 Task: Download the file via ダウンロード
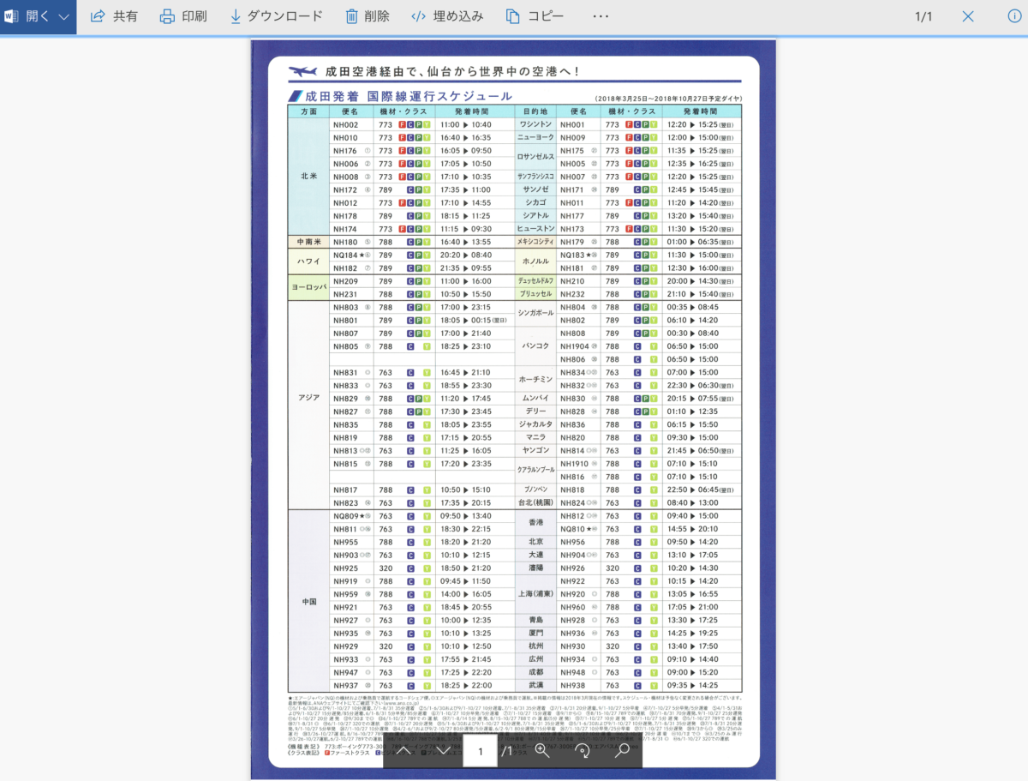coord(277,16)
